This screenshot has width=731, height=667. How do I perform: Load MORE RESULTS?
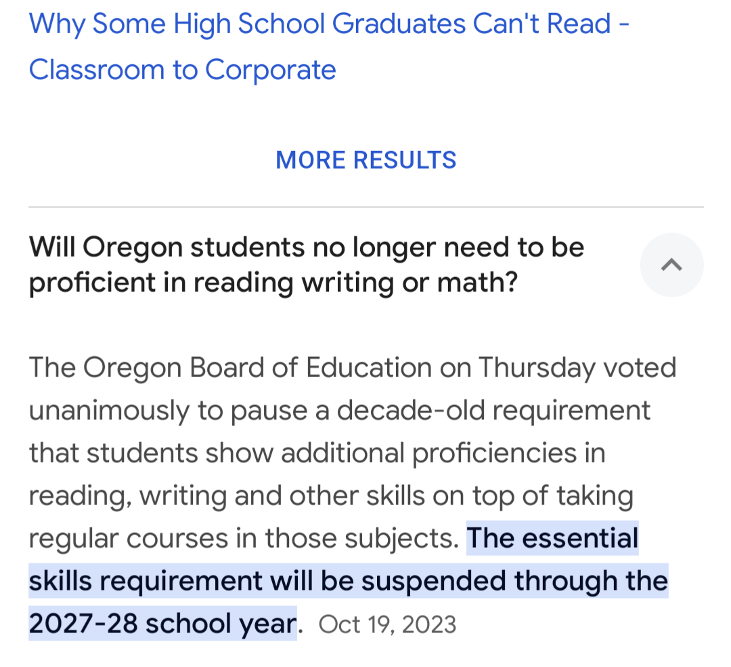point(366,160)
